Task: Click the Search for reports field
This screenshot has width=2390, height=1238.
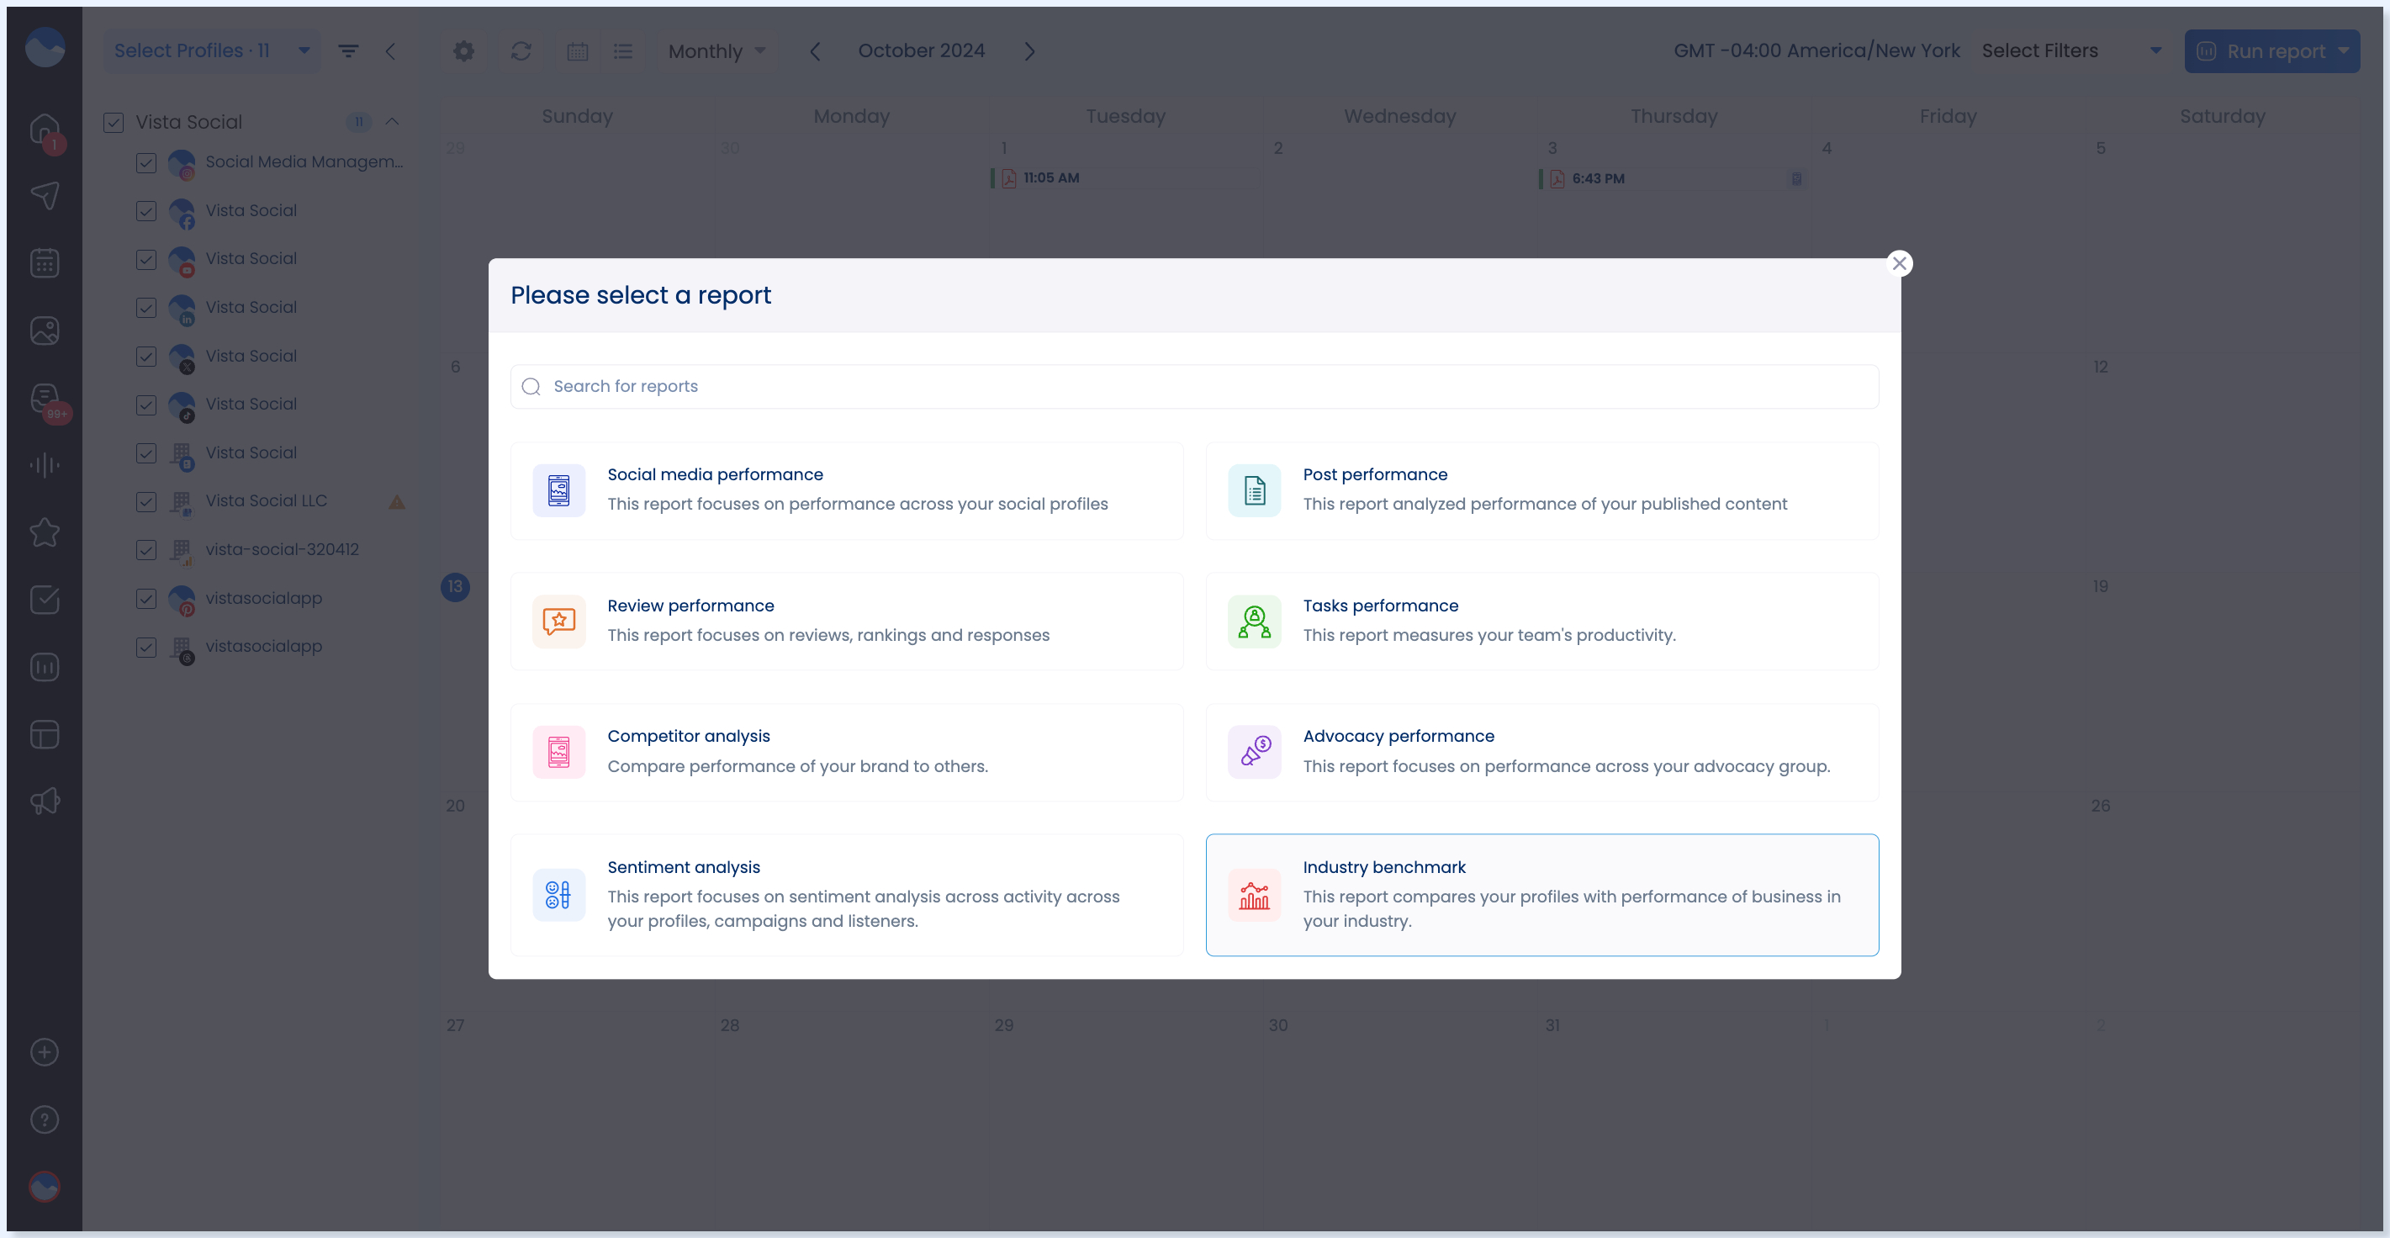Action: 1194,386
